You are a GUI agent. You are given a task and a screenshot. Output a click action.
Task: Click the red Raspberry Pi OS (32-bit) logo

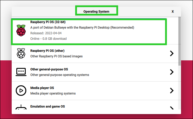tap(21, 30)
